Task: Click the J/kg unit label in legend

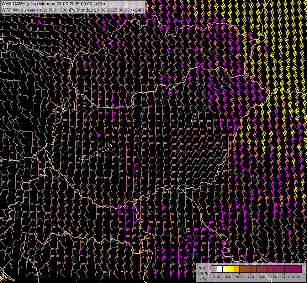Action: (x=203, y=278)
